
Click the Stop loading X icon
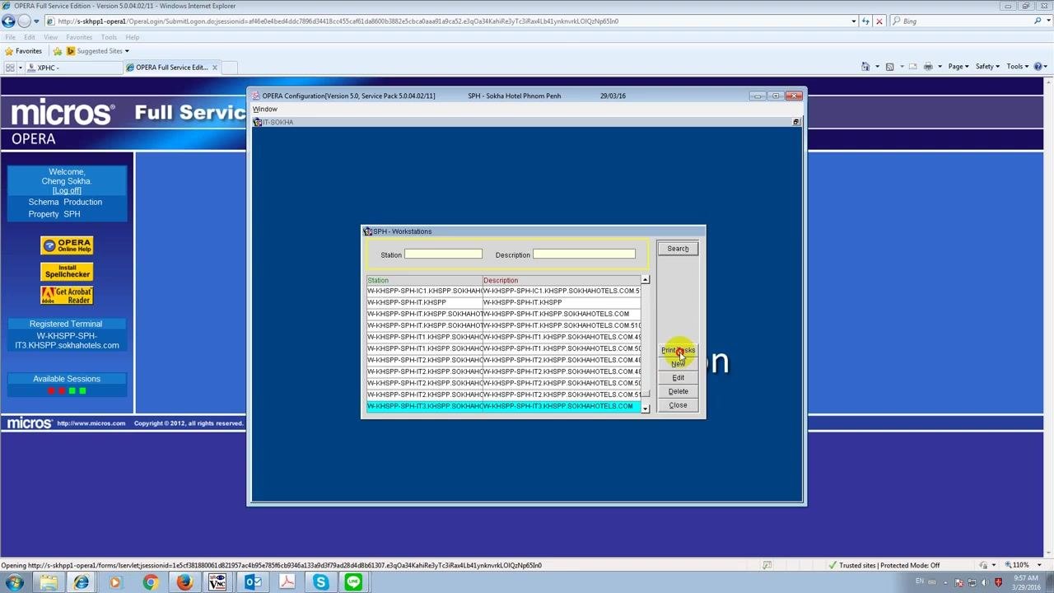[x=879, y=21]
